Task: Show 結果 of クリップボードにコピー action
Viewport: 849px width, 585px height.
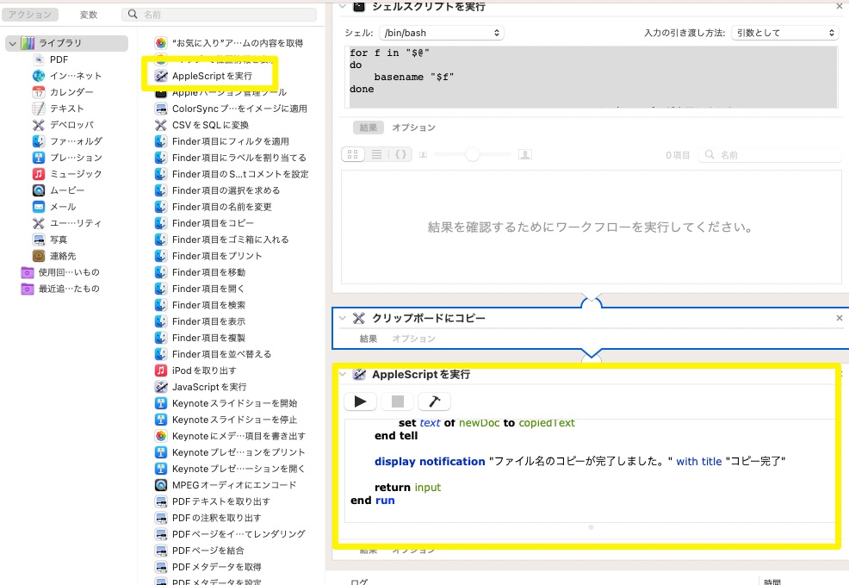Action: [x=369, y=339]
